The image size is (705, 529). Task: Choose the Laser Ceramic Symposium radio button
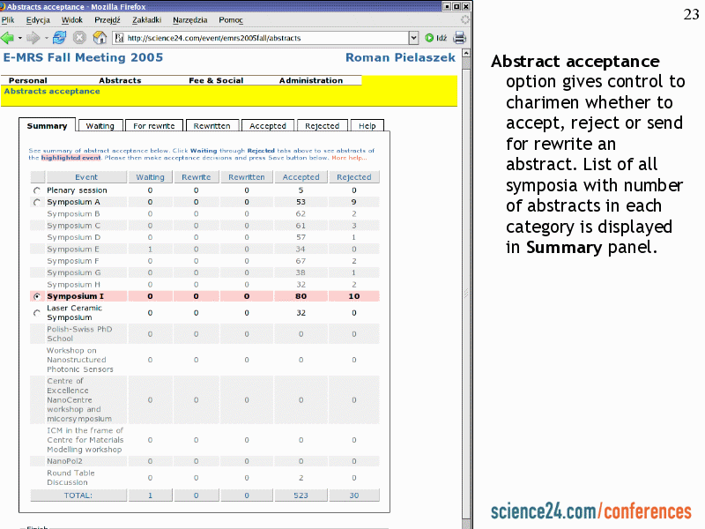pyautogui.click(x=36, y=313)
